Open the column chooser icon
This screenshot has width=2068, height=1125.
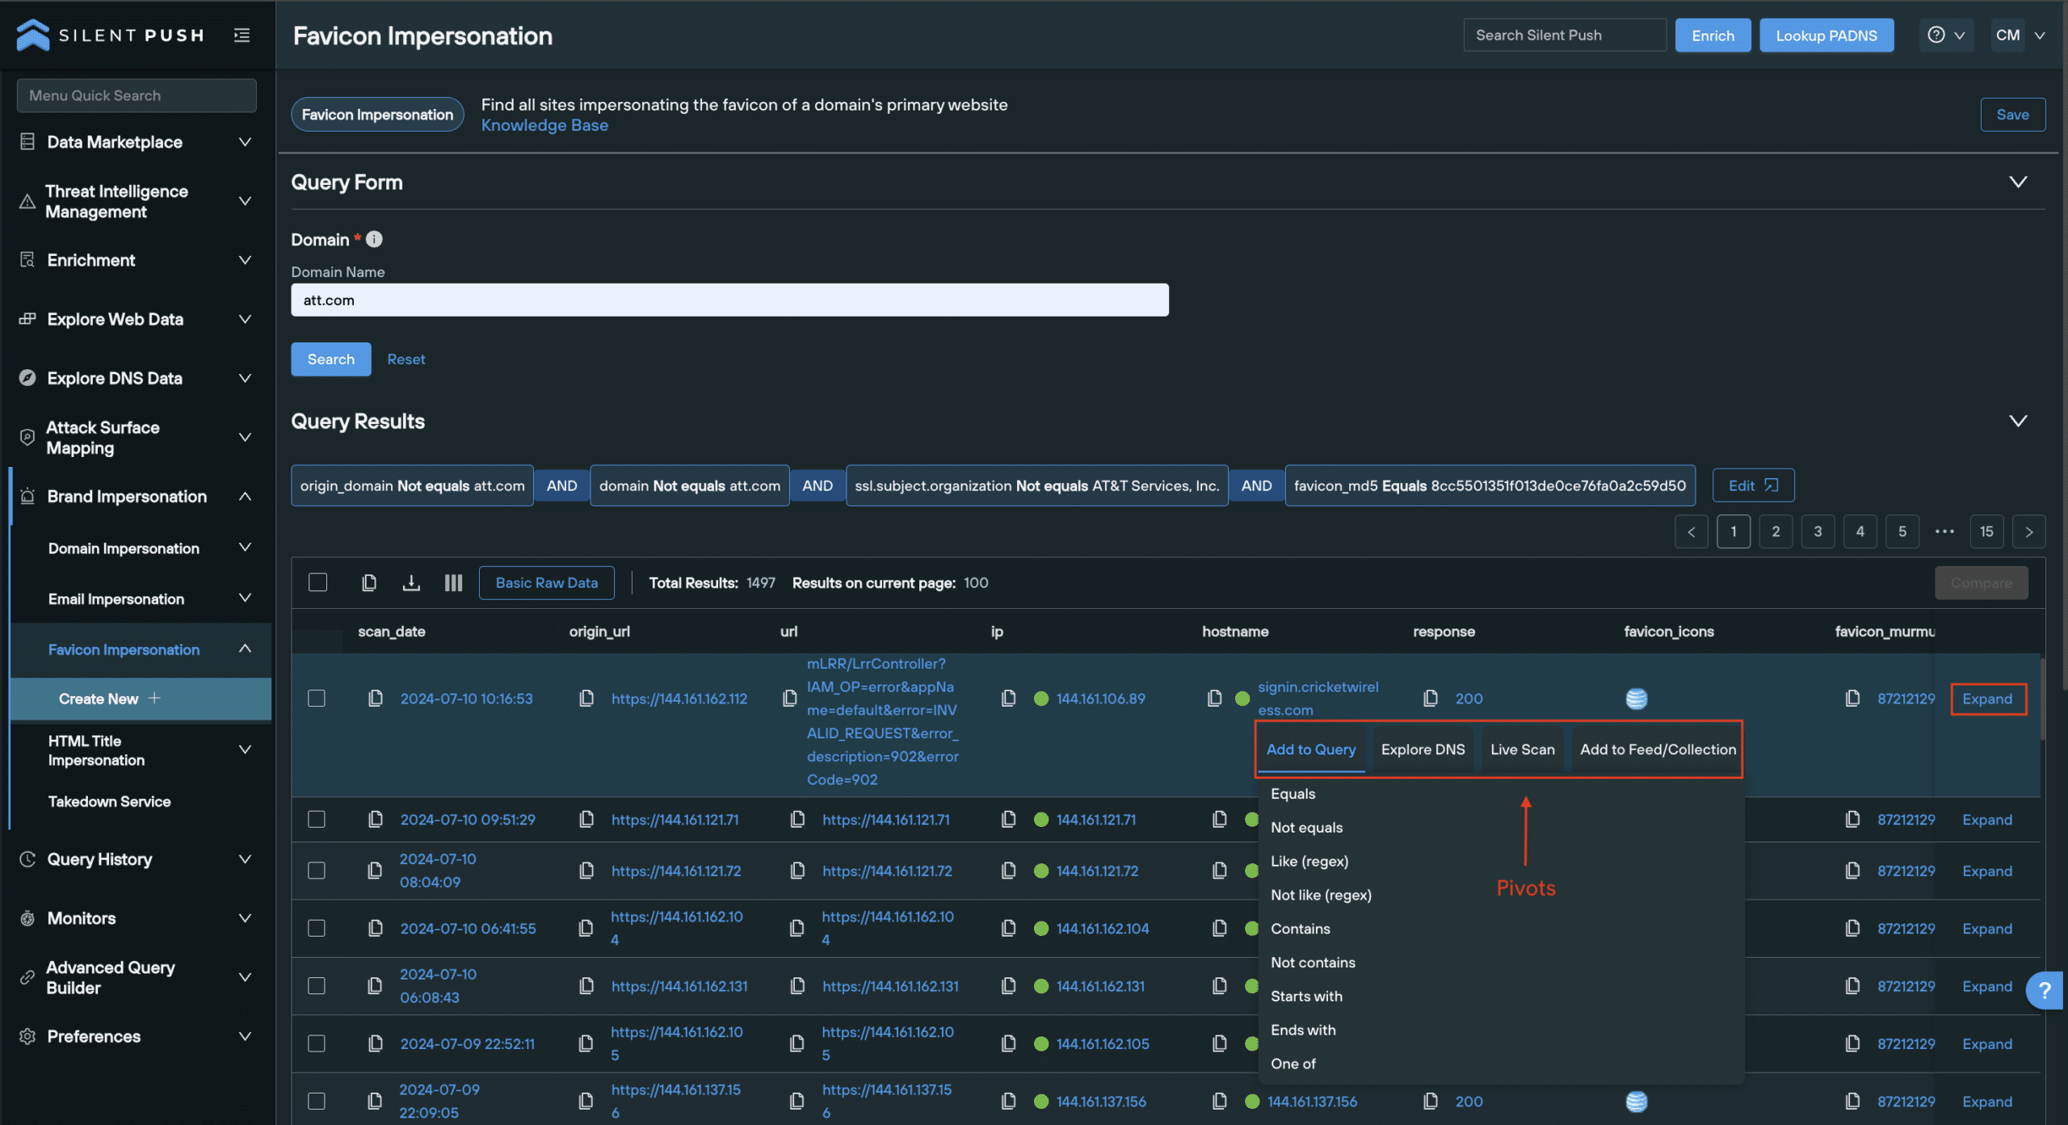(453, 582)
